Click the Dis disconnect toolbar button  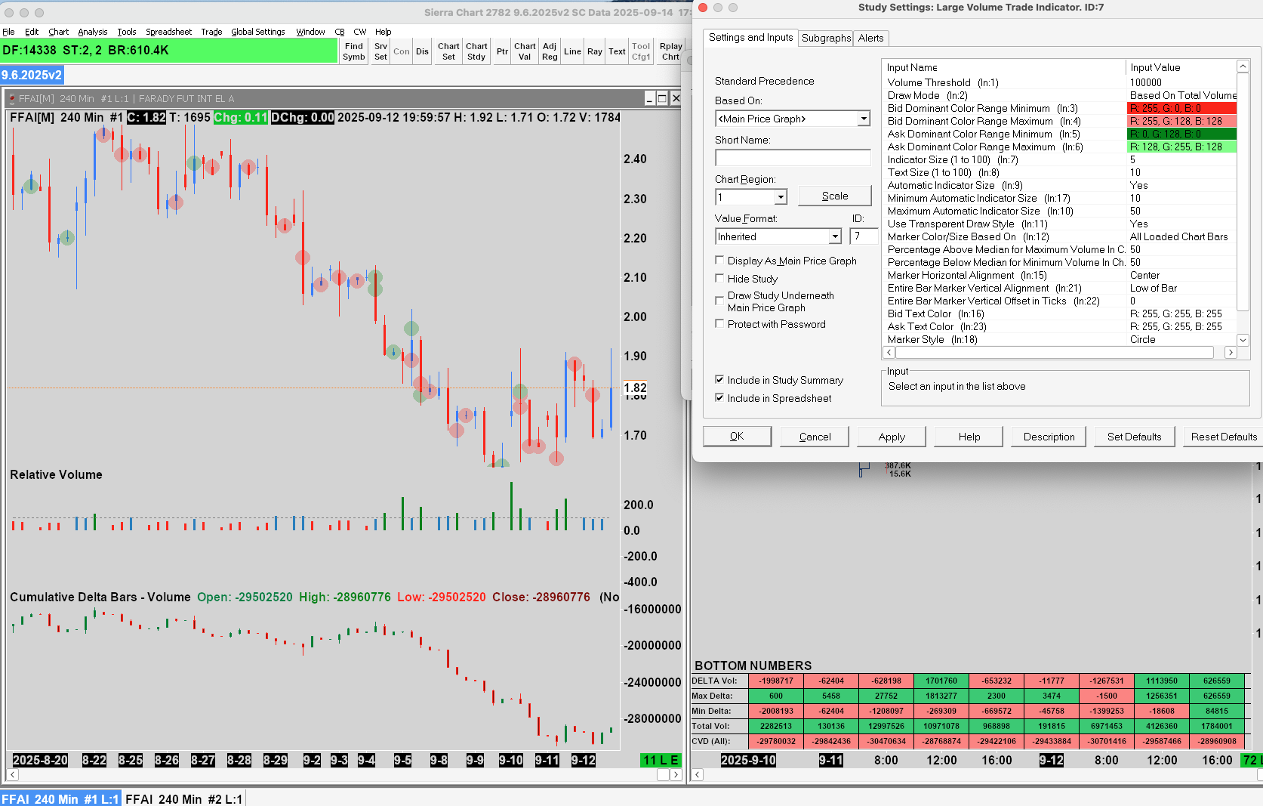tap(422, 51)
